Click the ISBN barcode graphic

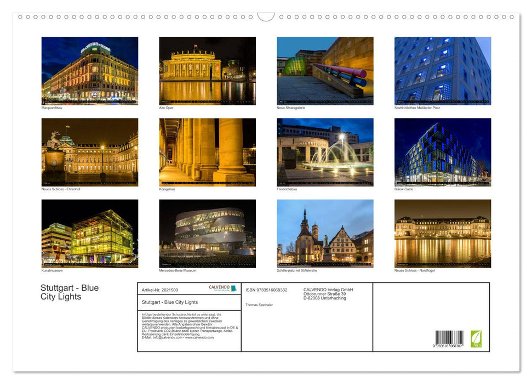click(x=450, y=339)
